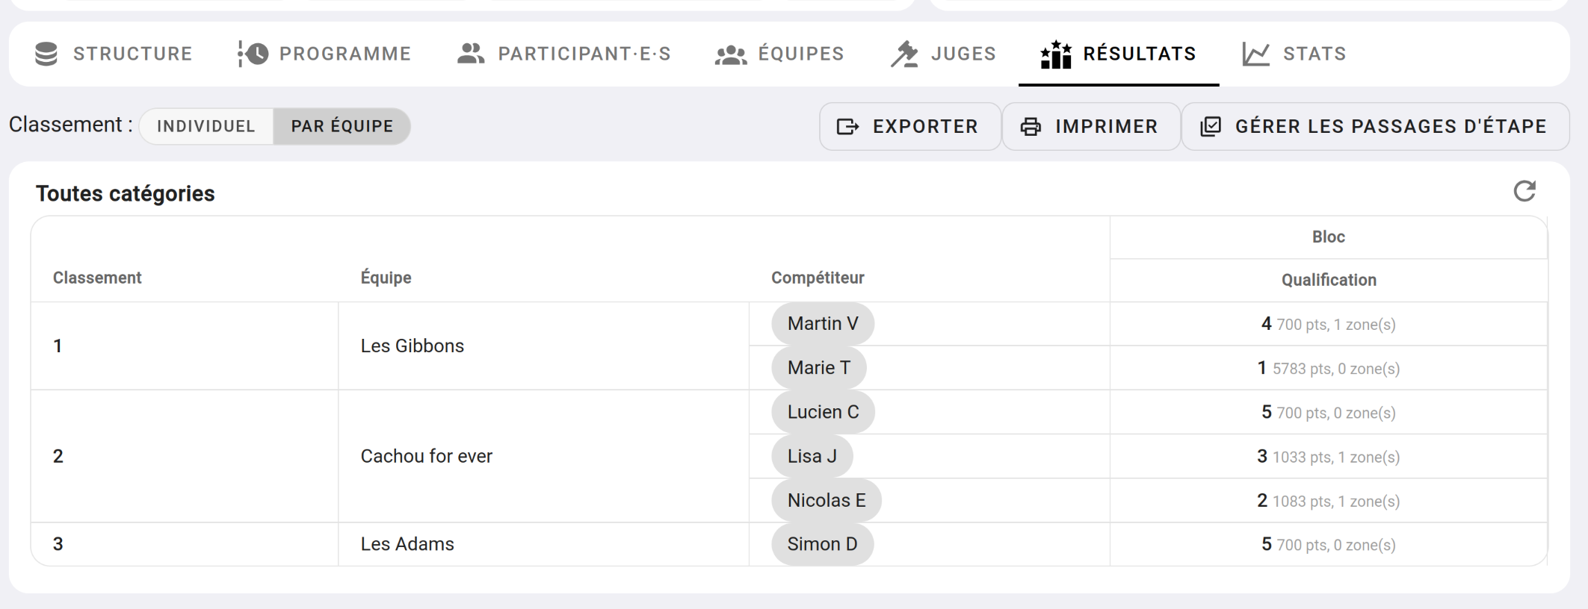Click the Martin V competitor chip
The height and width of the screenshot is (609, 1588).
click(822, 324)
